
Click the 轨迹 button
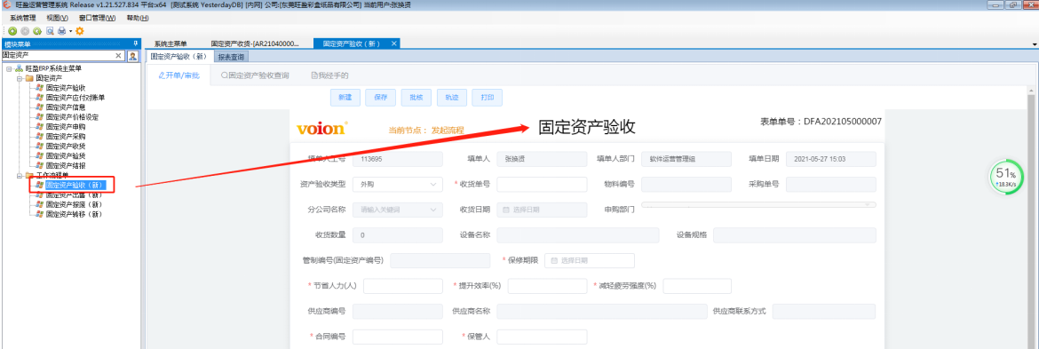point(452,98)
